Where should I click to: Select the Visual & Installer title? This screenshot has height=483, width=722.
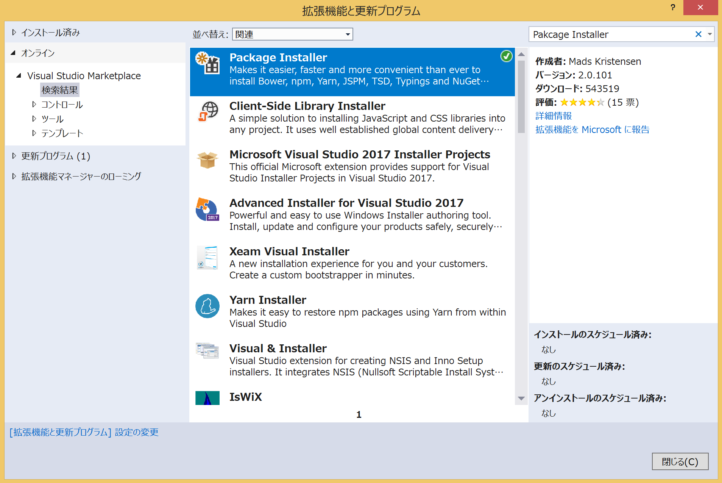278,348
